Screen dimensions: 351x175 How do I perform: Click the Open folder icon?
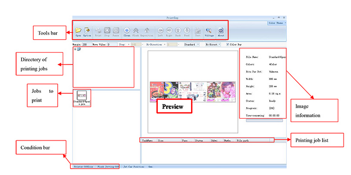pos(78,30)
